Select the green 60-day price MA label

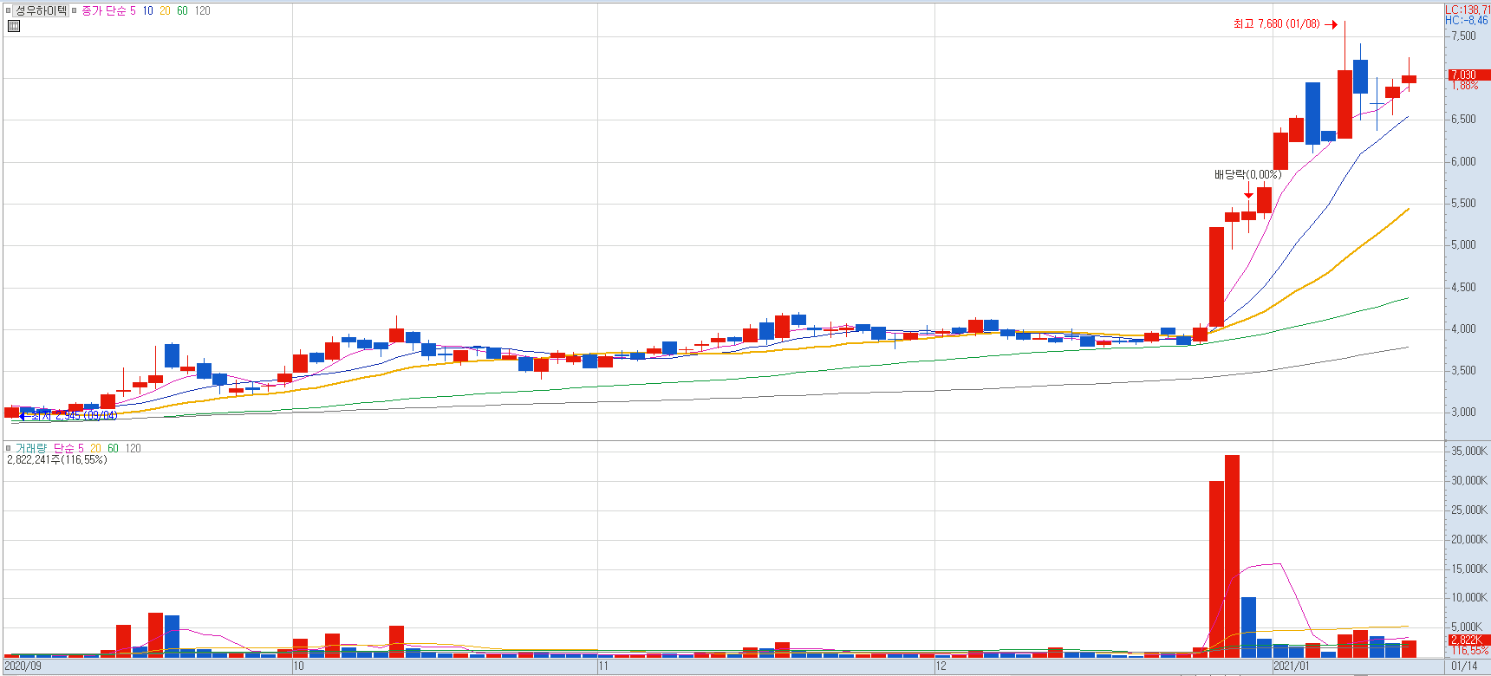[182, 11]
